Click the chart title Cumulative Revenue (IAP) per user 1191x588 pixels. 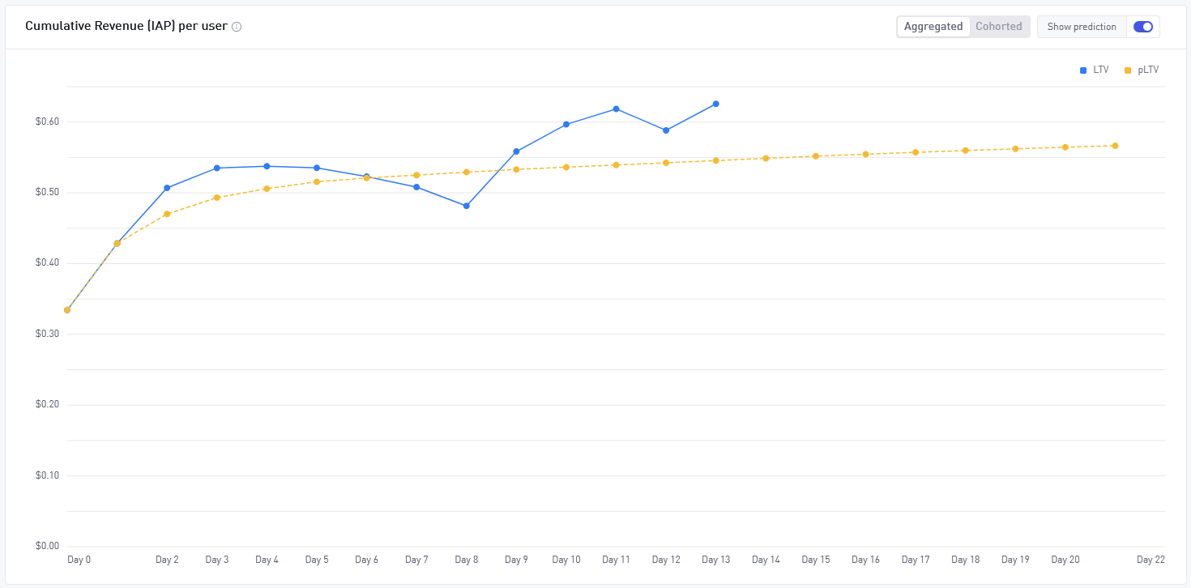pyautogui.click(x=126, y=26)
